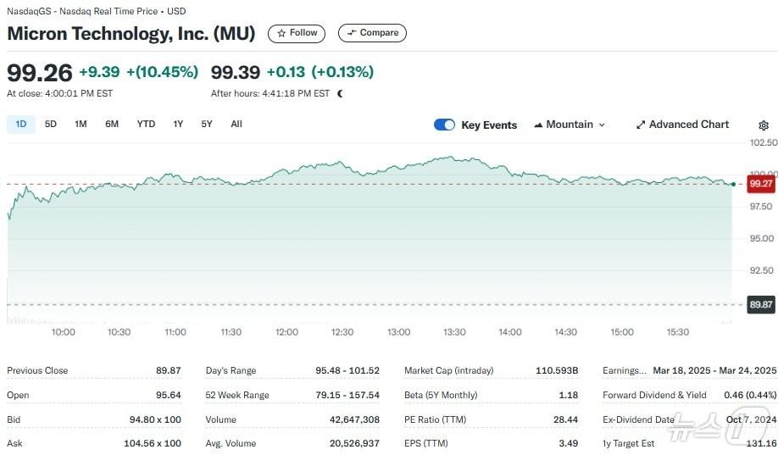
Task: Open the Advanced Chart link
Action: click(x=688, y=125)
